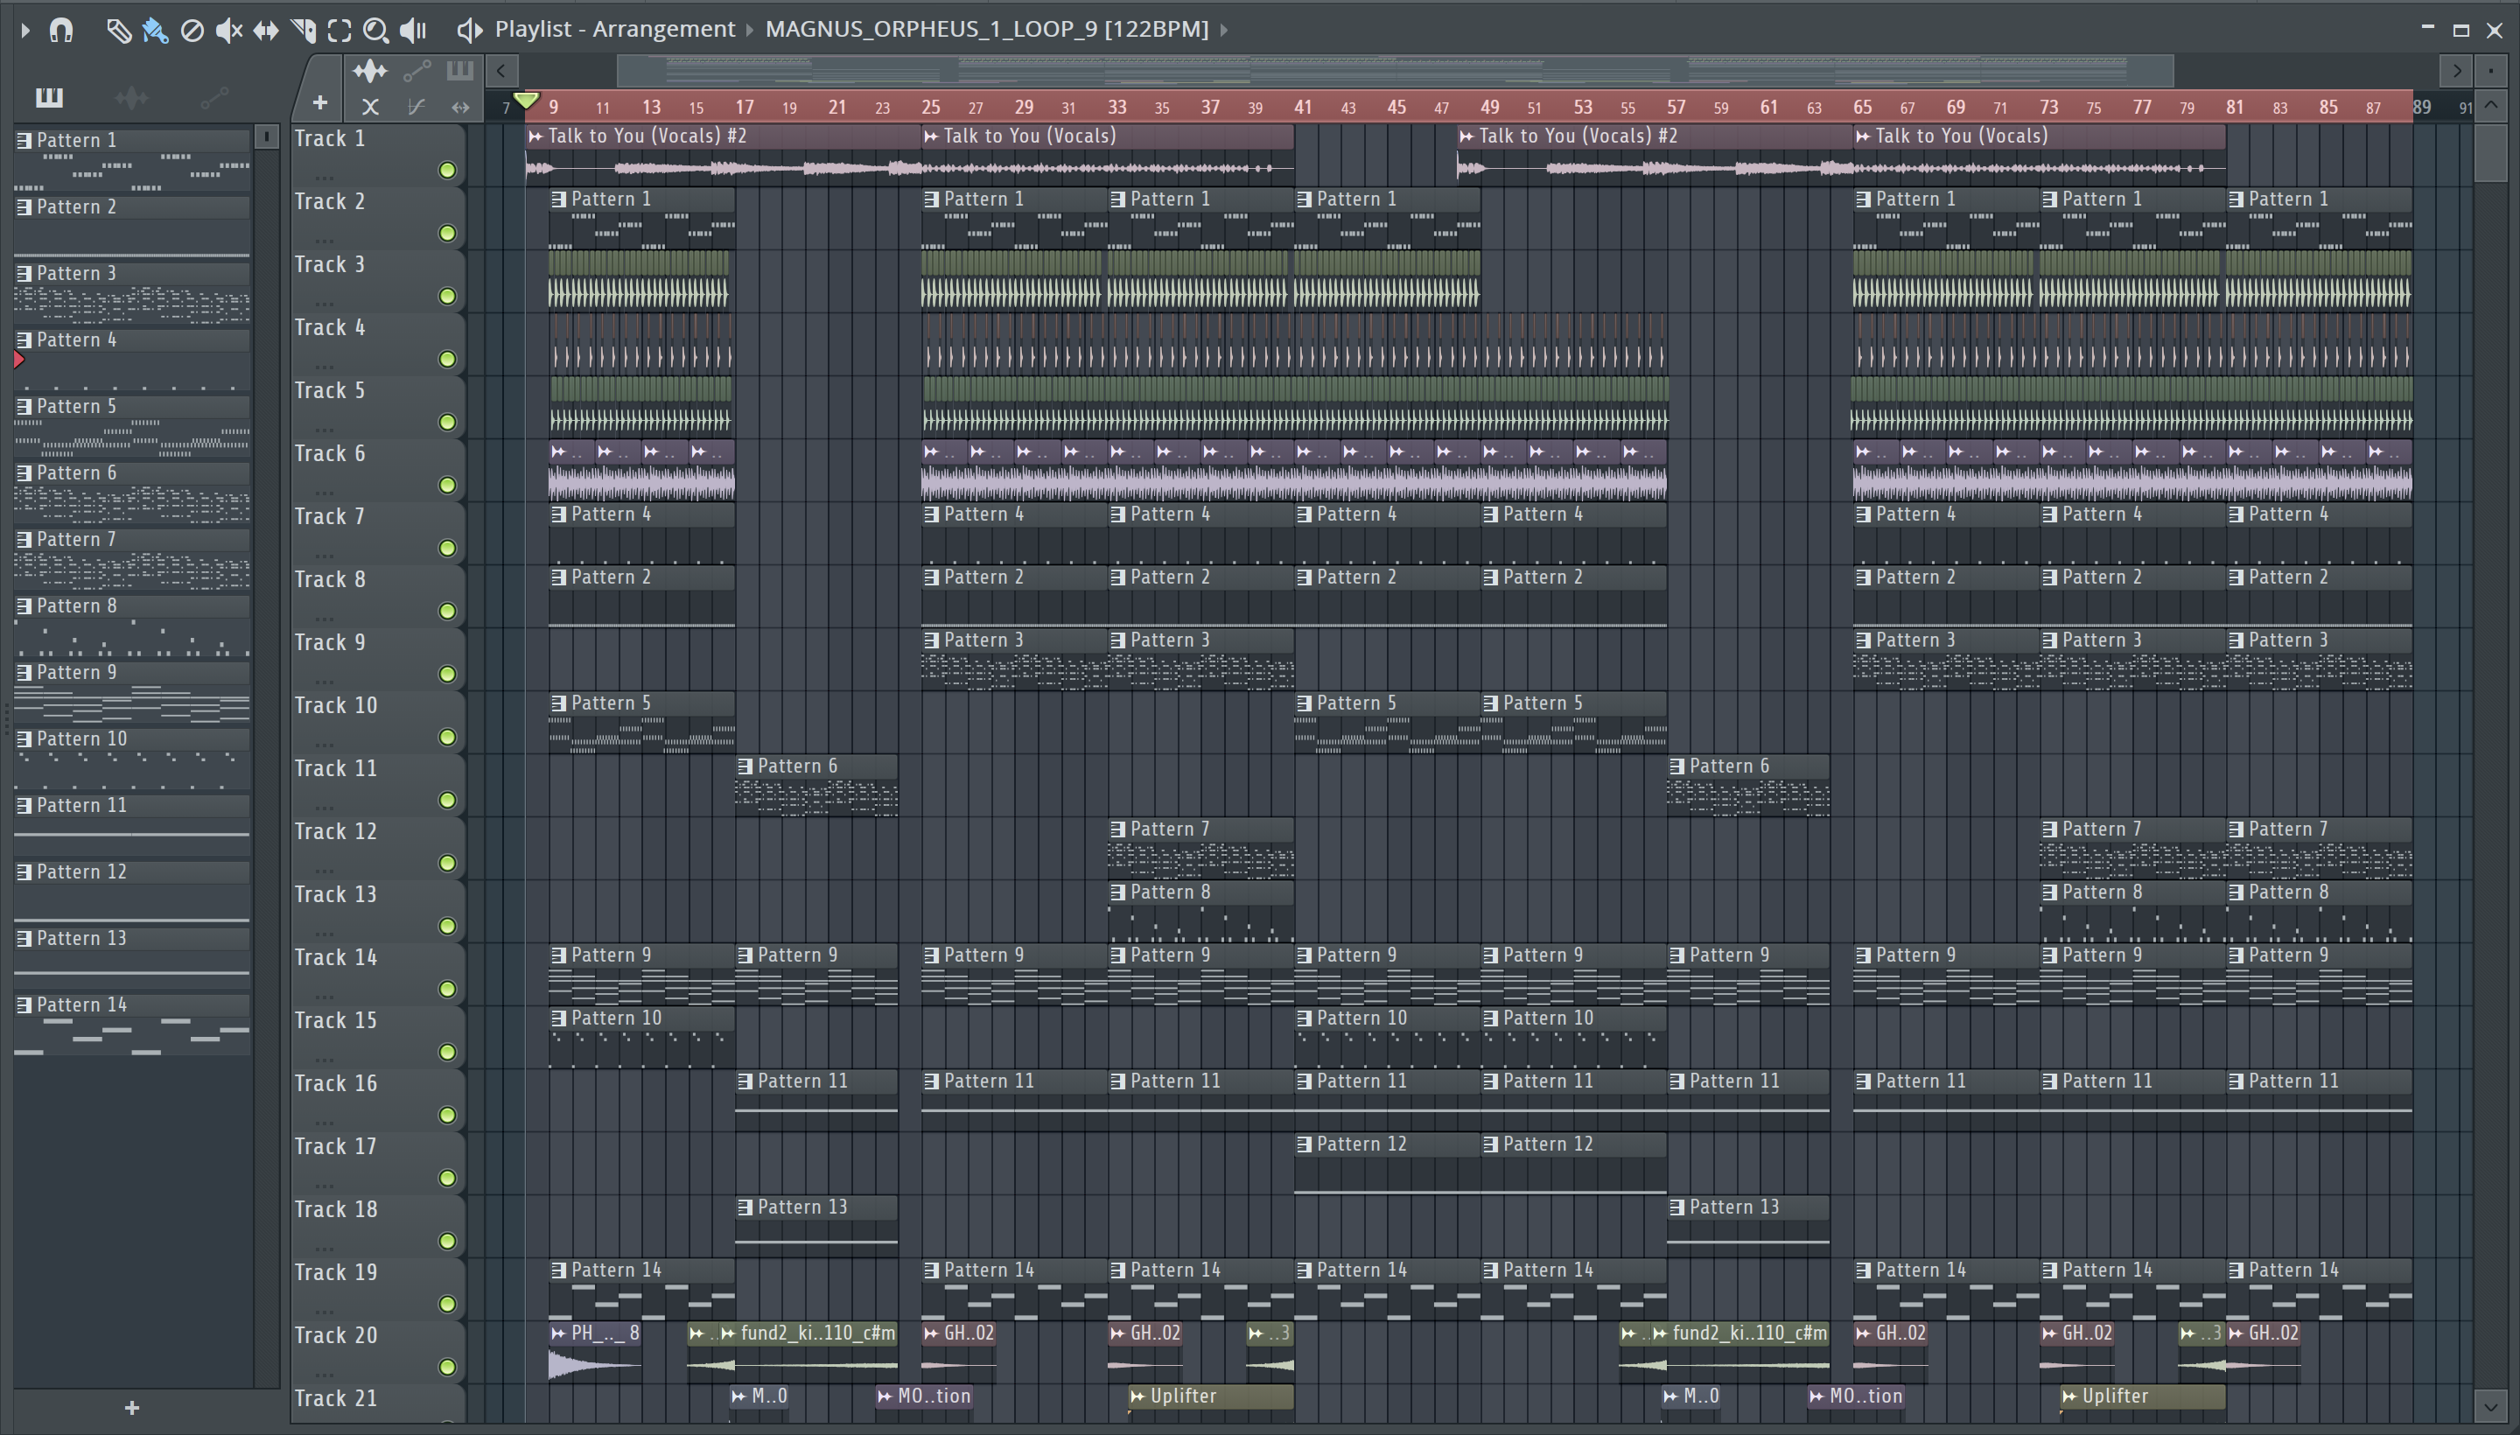Image resolution: width=2520 pixels, height=1435 pixels.
Task: Click the horizontal song overview scrollbar
Action: [1396, 71]
